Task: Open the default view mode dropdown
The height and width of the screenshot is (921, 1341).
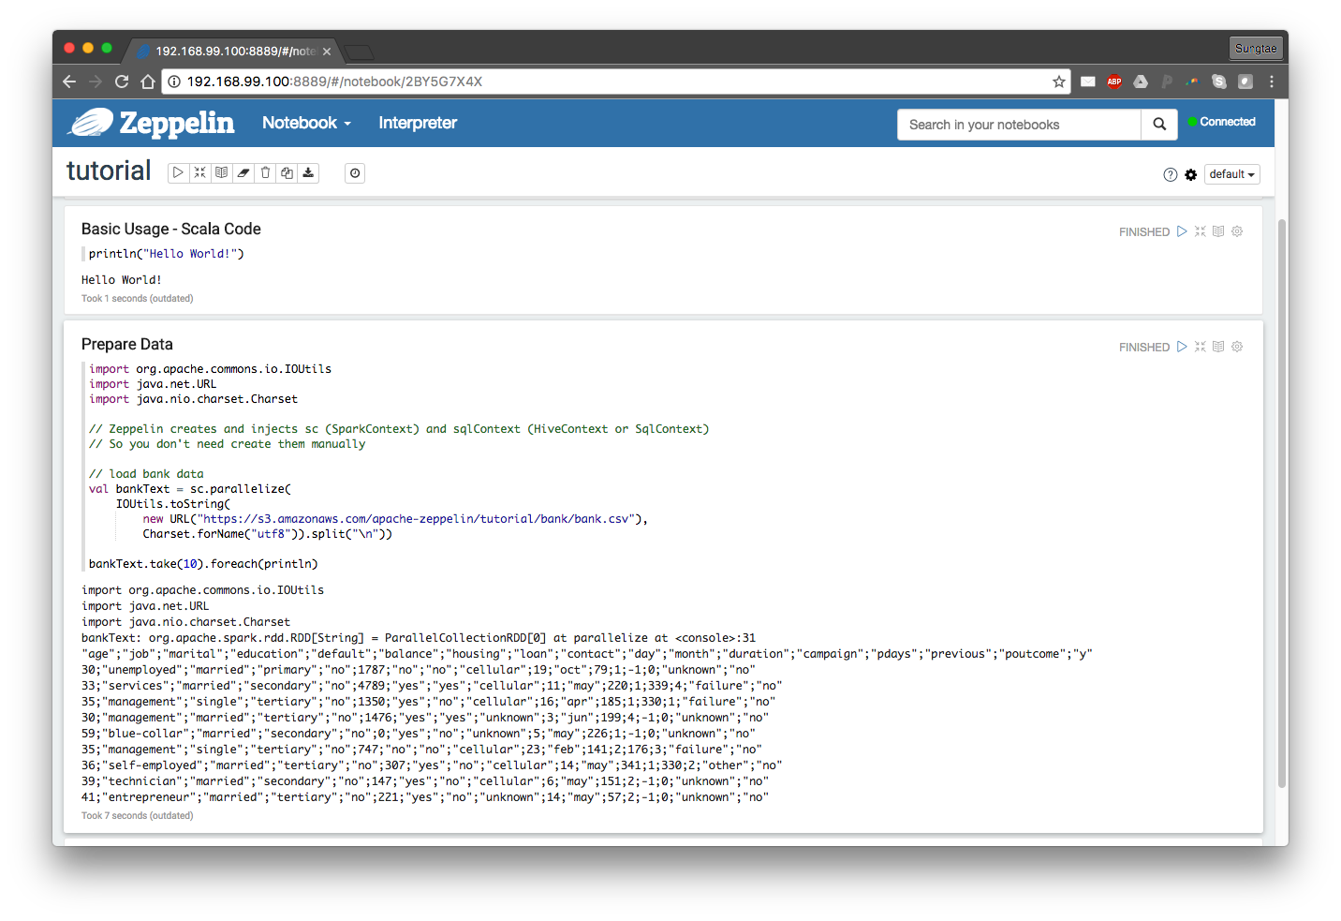Action: point(1231,175)
